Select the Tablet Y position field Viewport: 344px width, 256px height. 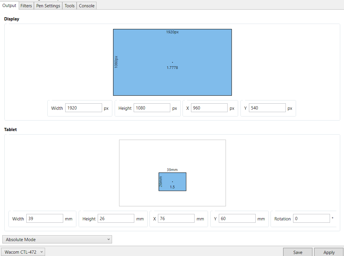pyautogui.click(x=237, y=219)
